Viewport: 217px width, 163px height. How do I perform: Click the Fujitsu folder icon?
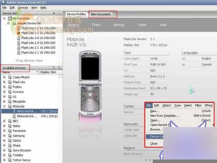point(10,87)
